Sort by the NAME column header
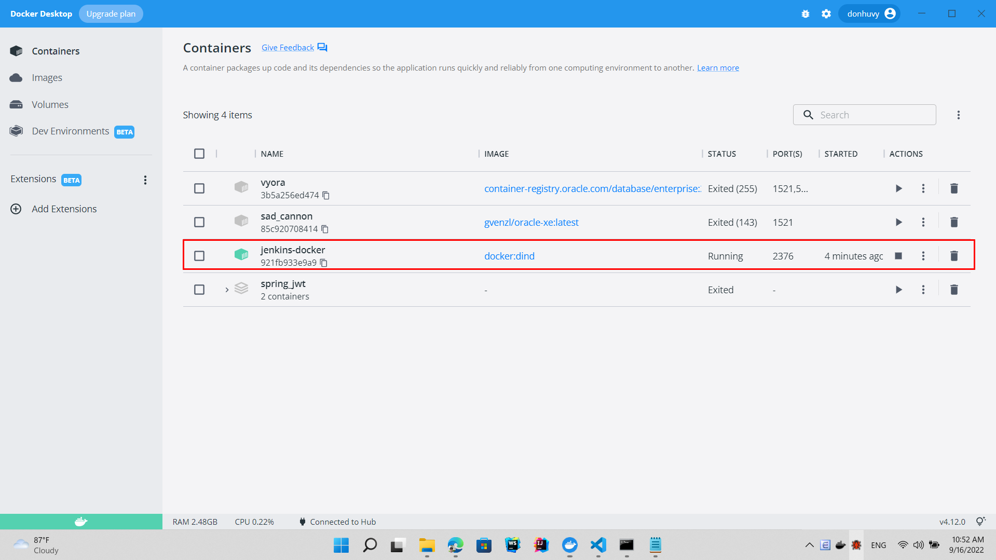The image size is (996, 560). (x=272, y=154)
